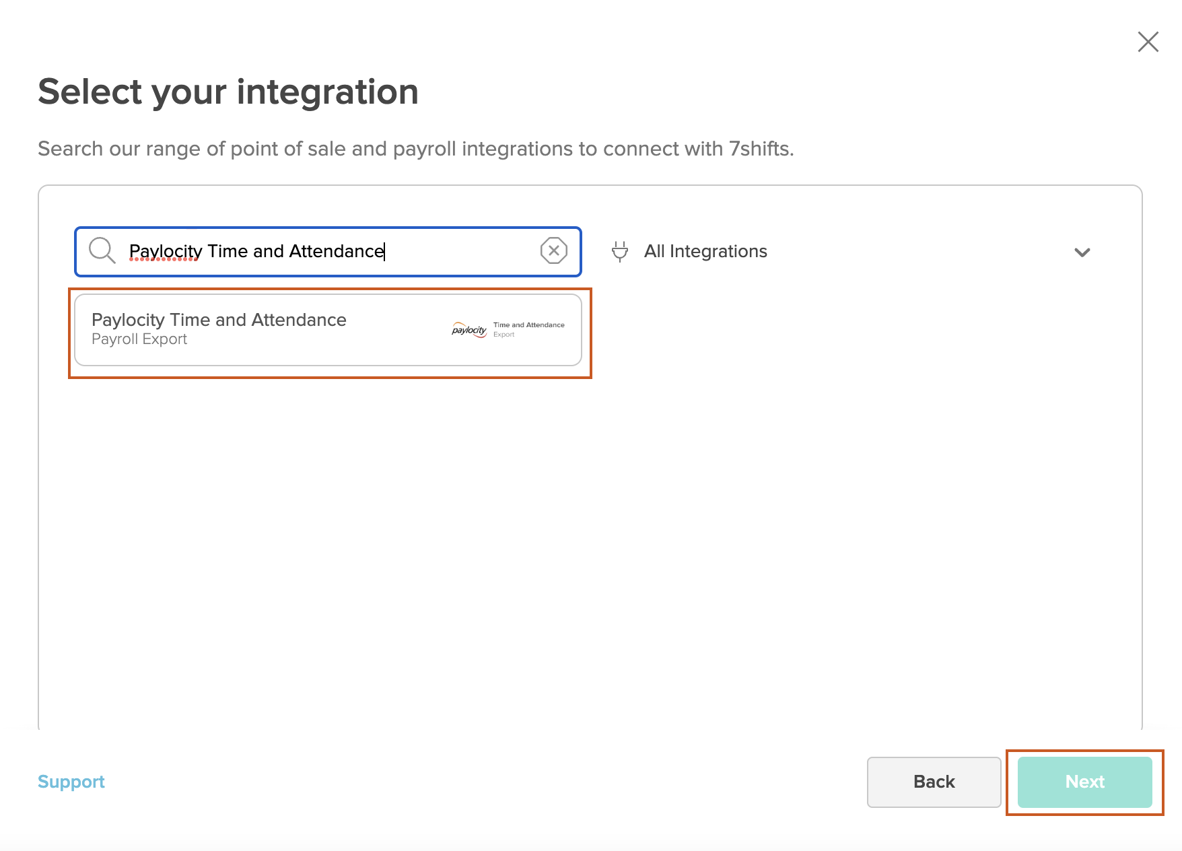Click the result title Paylocity Time and Attendance
This screenshot has width=1182, height=851.
click(x=219, y=320)
